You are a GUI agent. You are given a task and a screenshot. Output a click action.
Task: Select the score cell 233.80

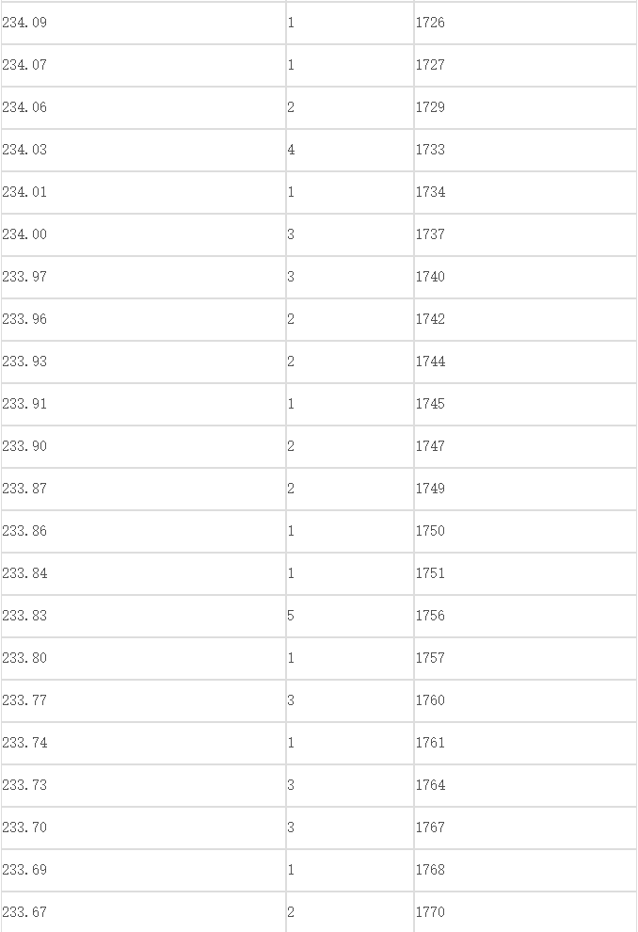pyautogui.click(x=143, y=659)
